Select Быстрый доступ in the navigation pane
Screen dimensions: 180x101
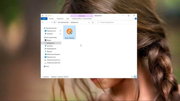point(51,28)
